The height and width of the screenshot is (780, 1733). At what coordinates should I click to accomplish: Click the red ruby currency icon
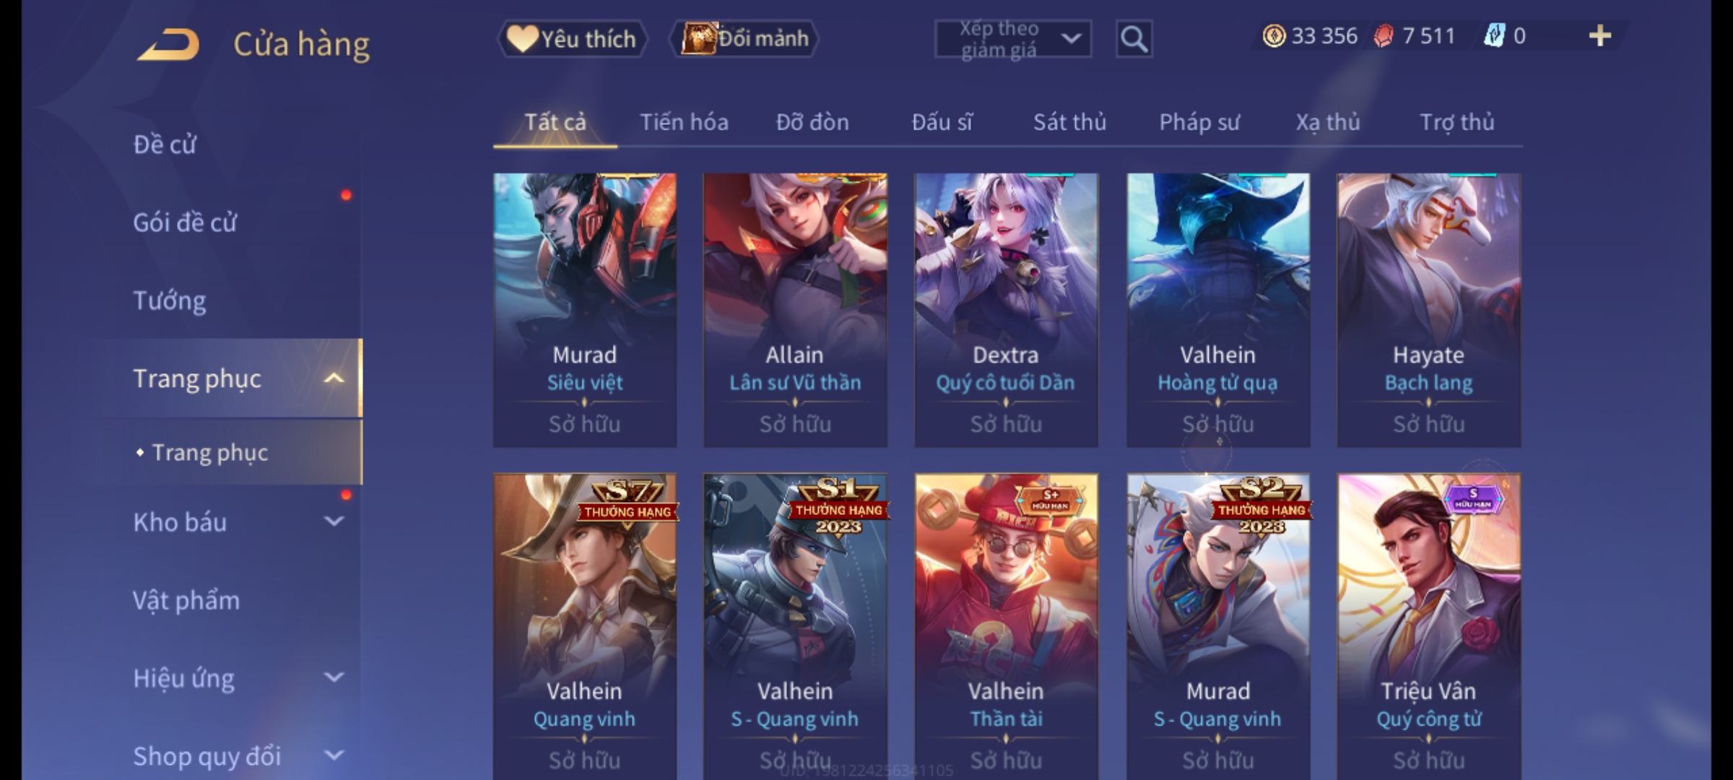point(1384,36)
